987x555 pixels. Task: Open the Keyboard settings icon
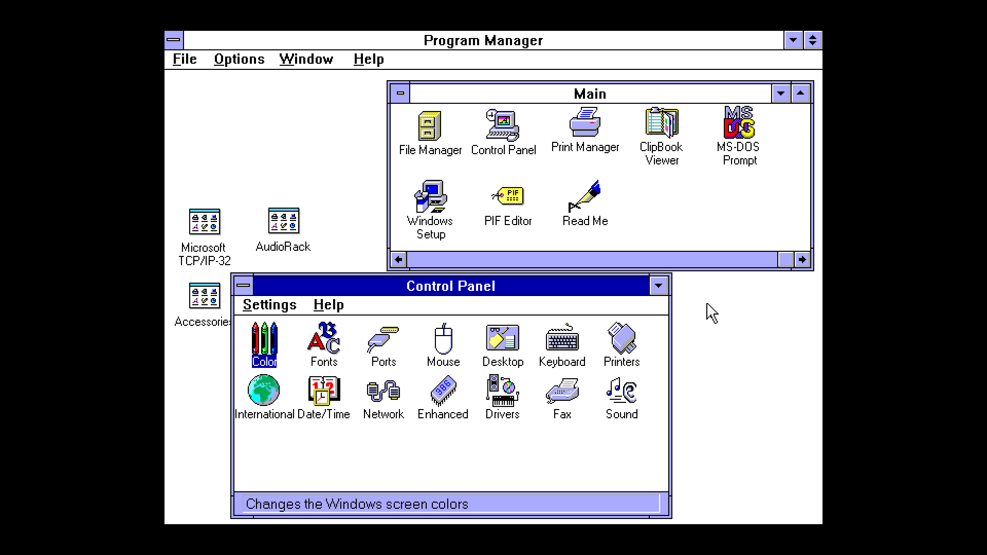pyautogui.click(x=562, y=339)
